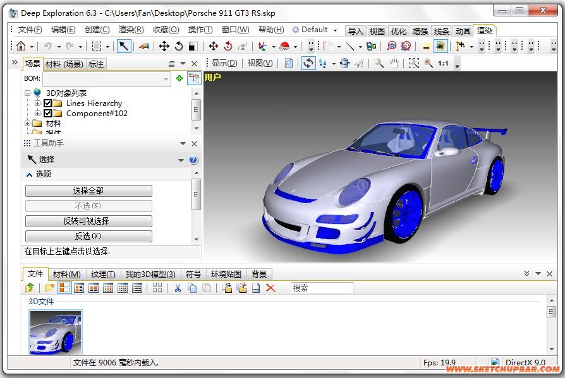Screen dimensions: 565x378
Task: Open the 帮助(H) menu
Action: 271,30
